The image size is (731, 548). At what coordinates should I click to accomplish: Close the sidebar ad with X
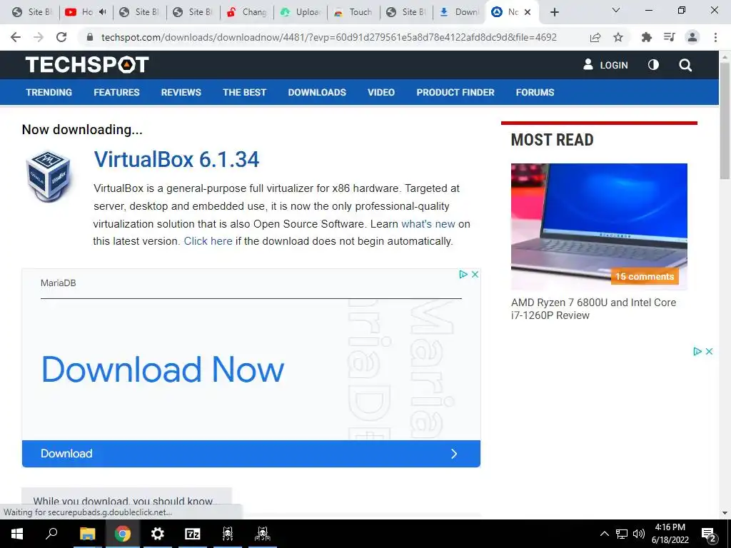pos(709,351)
